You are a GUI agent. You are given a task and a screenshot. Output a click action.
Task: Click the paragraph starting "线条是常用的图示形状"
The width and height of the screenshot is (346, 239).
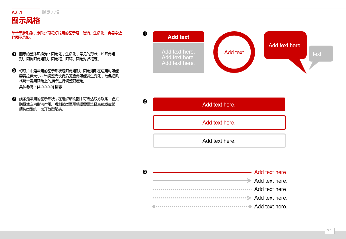click(69, 104)
